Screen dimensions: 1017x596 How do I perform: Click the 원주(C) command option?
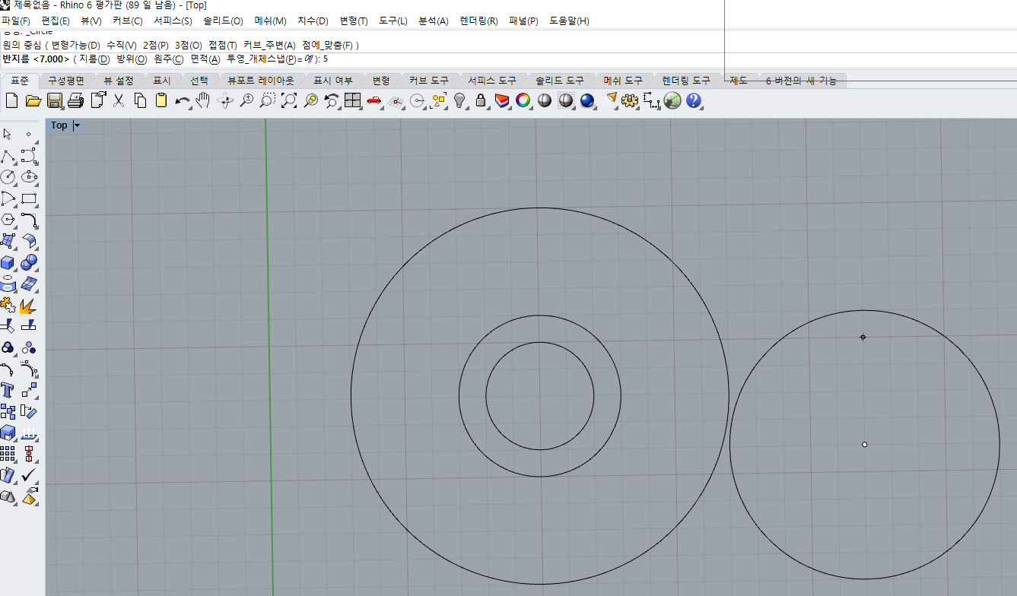tap(169, 59)
